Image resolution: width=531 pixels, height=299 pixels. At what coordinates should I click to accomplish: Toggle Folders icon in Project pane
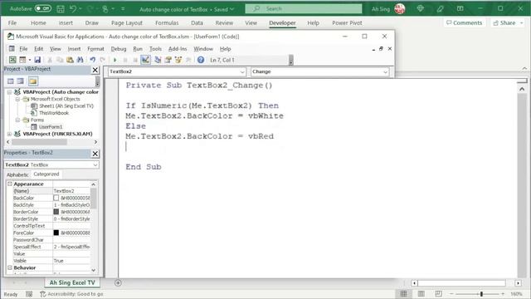33,81
